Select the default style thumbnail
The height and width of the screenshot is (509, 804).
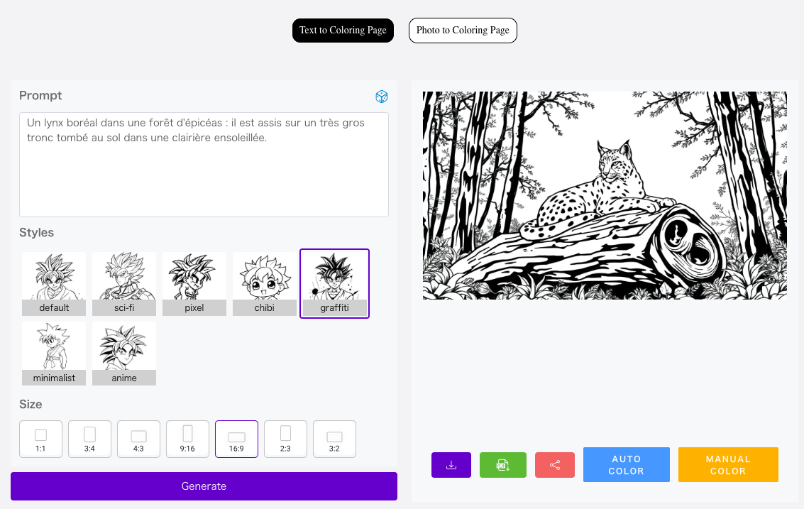[54, 284]
